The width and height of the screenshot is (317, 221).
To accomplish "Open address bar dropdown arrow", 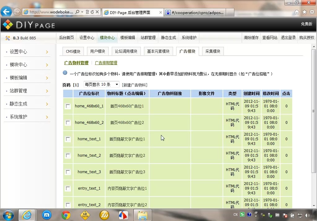I will click(x=82, y=12).
